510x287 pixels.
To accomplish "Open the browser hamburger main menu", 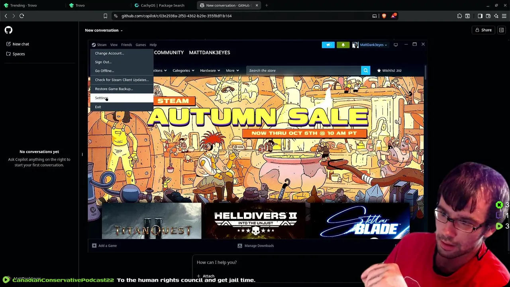I will tap(504, 16).
